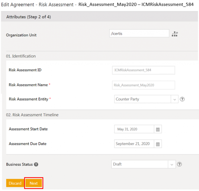
Task: Click the Assessment Start Date field
Action: 134,129
